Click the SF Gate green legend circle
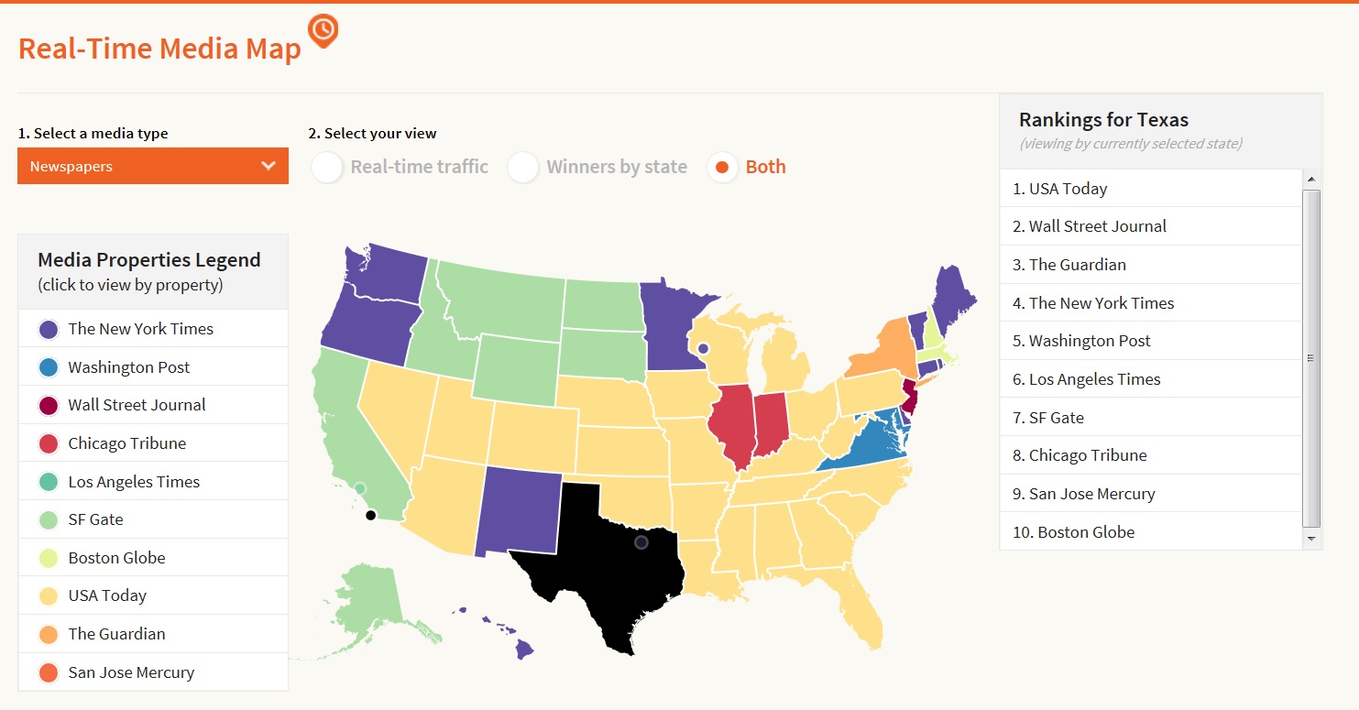The height and width of the screenshot is (710, 1359). pos(49,520)
